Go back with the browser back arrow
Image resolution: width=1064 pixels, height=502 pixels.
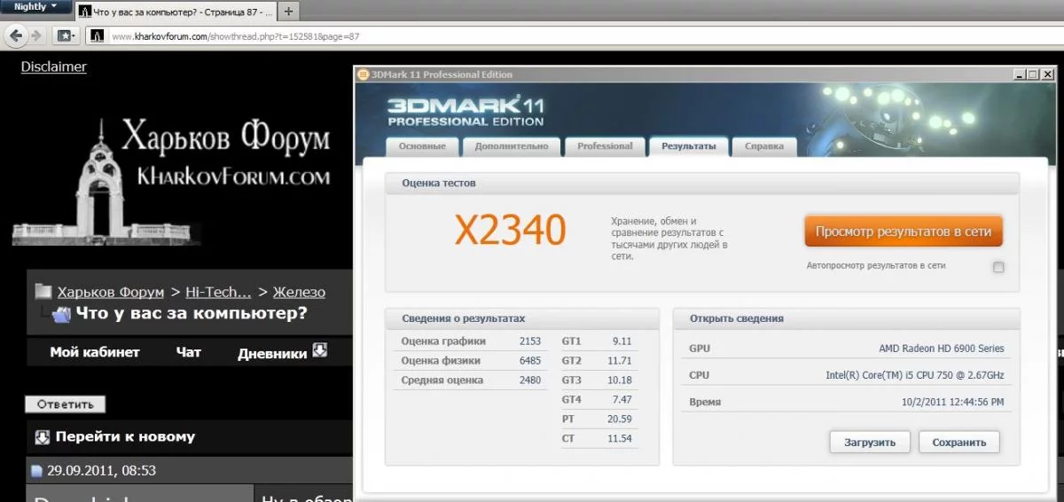[x=15, y=35]
